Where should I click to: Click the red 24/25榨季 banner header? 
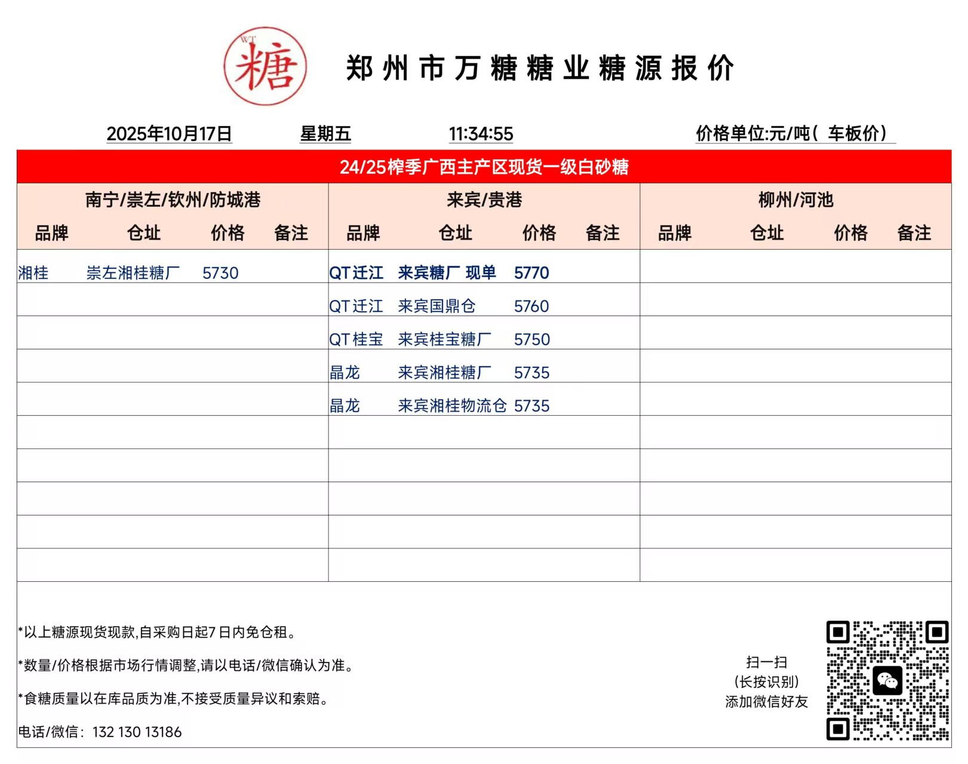pos(484,167)
